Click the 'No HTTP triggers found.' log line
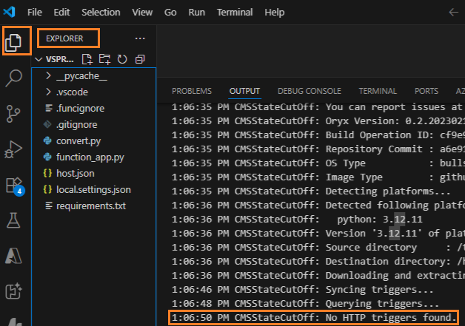 pos(314,317)
